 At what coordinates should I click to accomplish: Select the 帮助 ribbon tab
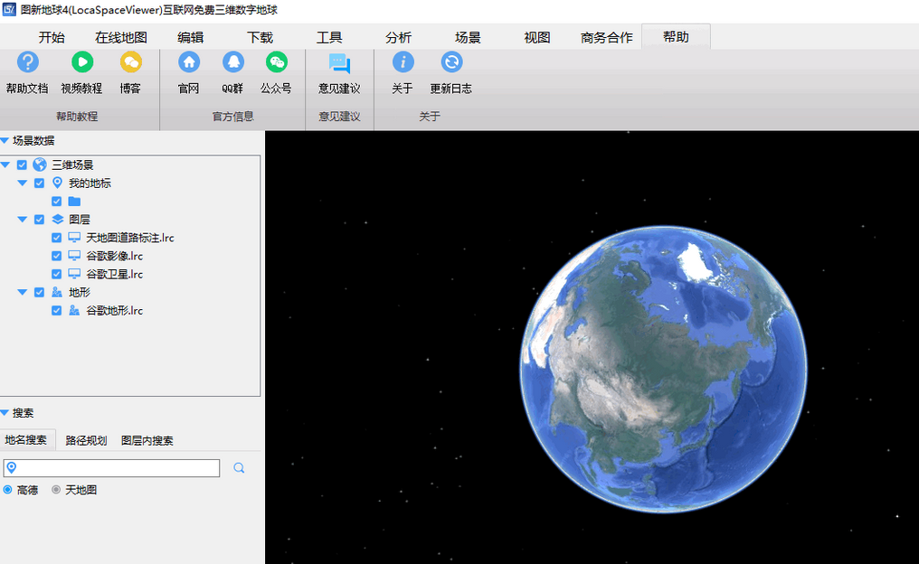coord(676,37)
